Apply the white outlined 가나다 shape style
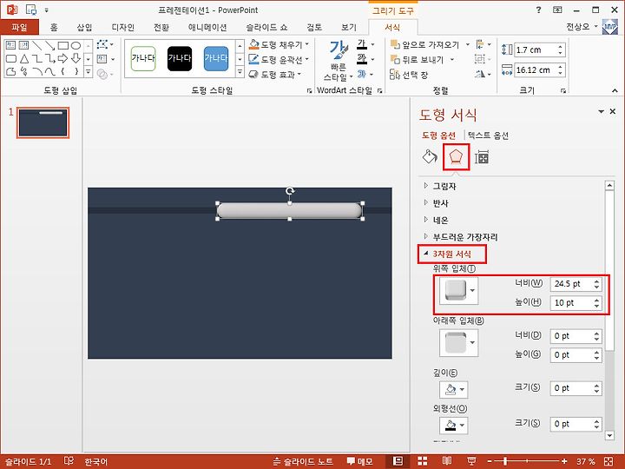The width and height of the screenshot is (625, 469). (x=143, y=59)
